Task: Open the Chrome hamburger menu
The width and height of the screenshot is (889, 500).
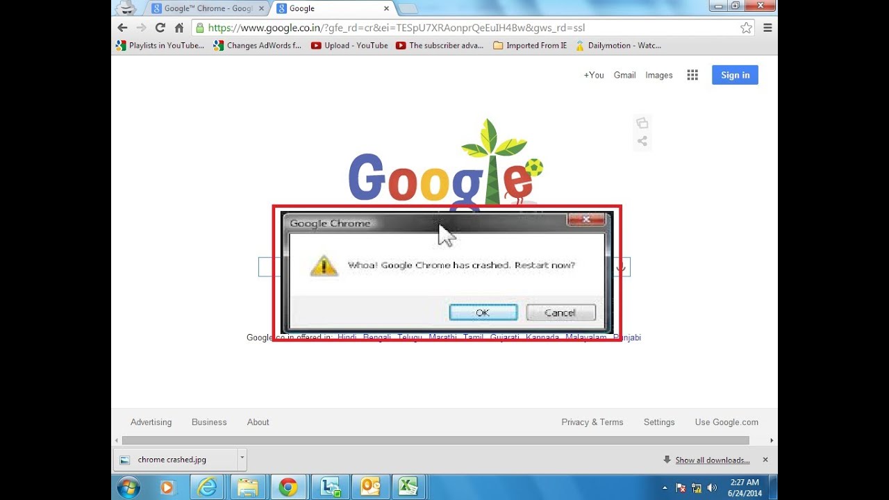Action: 767,28
